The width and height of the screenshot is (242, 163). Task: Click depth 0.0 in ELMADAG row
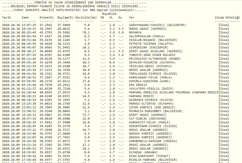pyautogui.click(x=87, y=152)
